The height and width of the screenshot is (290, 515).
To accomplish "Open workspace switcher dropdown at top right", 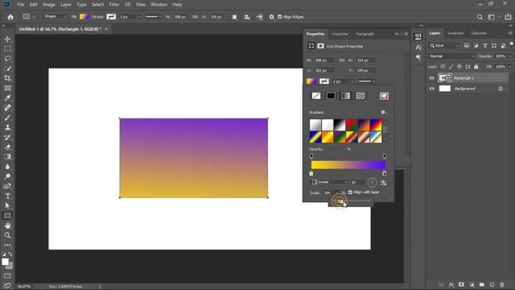I will pyautogui.click(x=492, y=17).
